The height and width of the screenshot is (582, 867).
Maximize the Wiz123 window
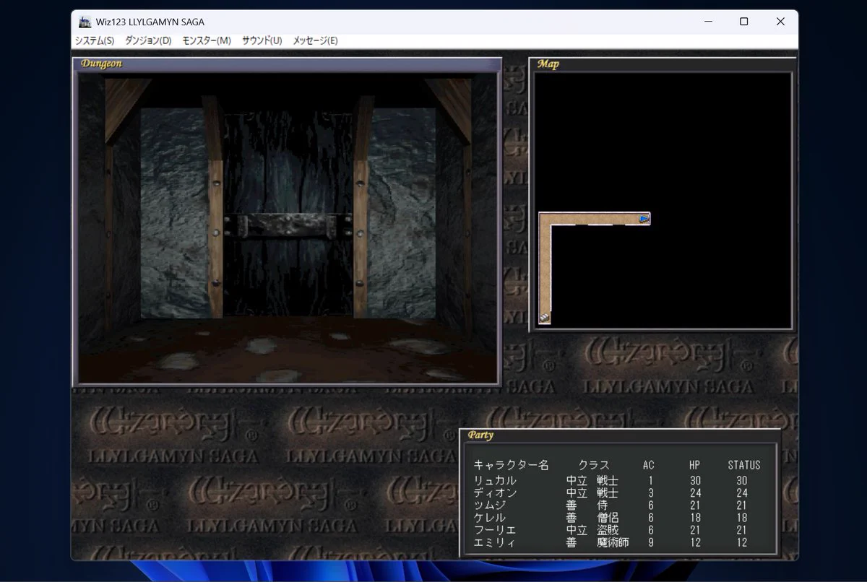click(x=743, y=22)
